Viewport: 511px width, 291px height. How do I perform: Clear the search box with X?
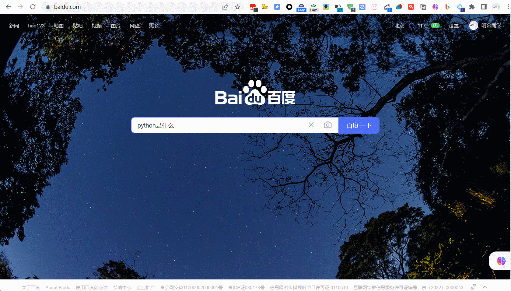pos(311,125)
